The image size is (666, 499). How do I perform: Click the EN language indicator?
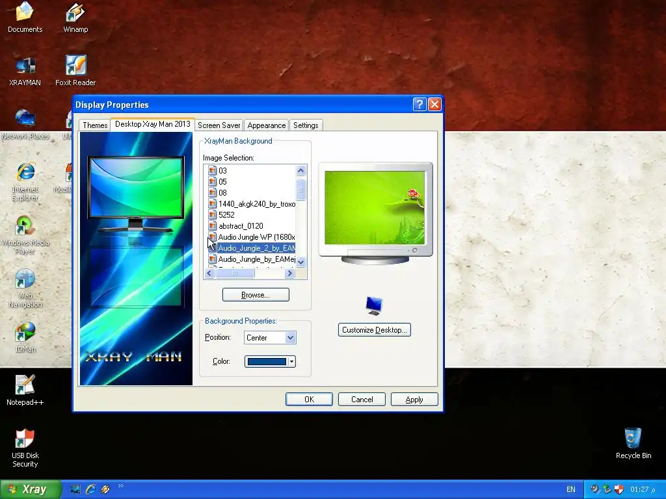(x=571, y=489)
